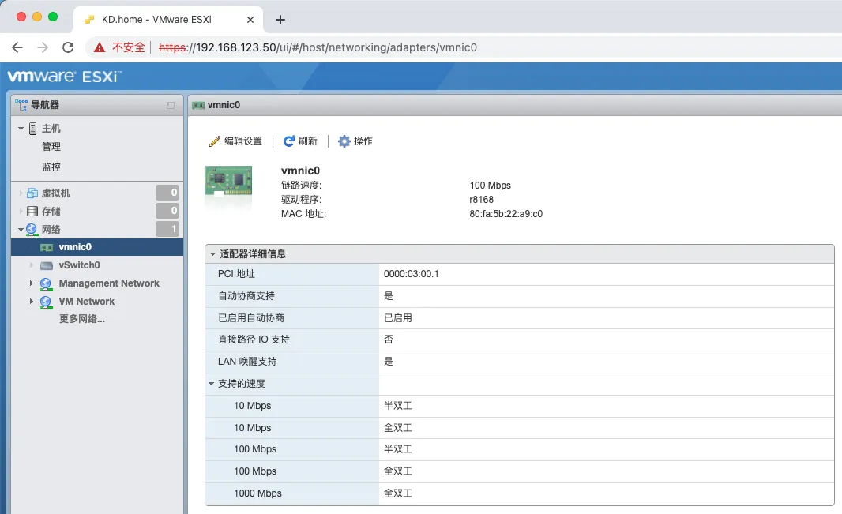842x514 pixels.
Task: Click 刷新 (Refresh) in the toolbar
Action: click(300, 141)
